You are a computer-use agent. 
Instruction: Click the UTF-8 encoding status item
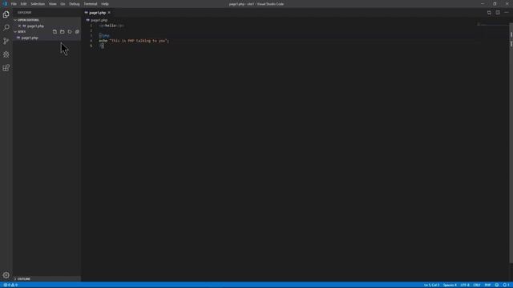tap(465, 285)
